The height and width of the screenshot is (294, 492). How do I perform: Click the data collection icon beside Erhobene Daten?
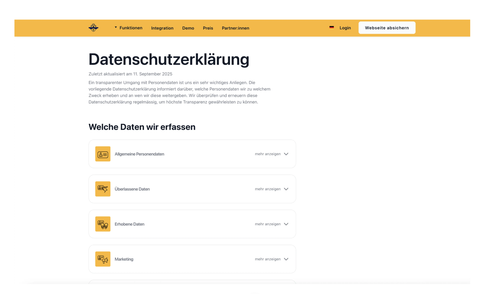(x=103, y=224)
